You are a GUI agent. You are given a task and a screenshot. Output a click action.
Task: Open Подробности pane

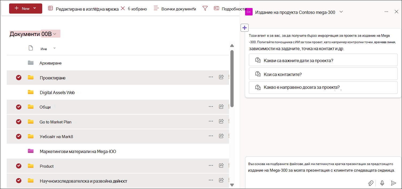tap(234, 9)
